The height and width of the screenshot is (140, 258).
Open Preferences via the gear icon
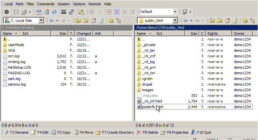(x=7, y=12)
